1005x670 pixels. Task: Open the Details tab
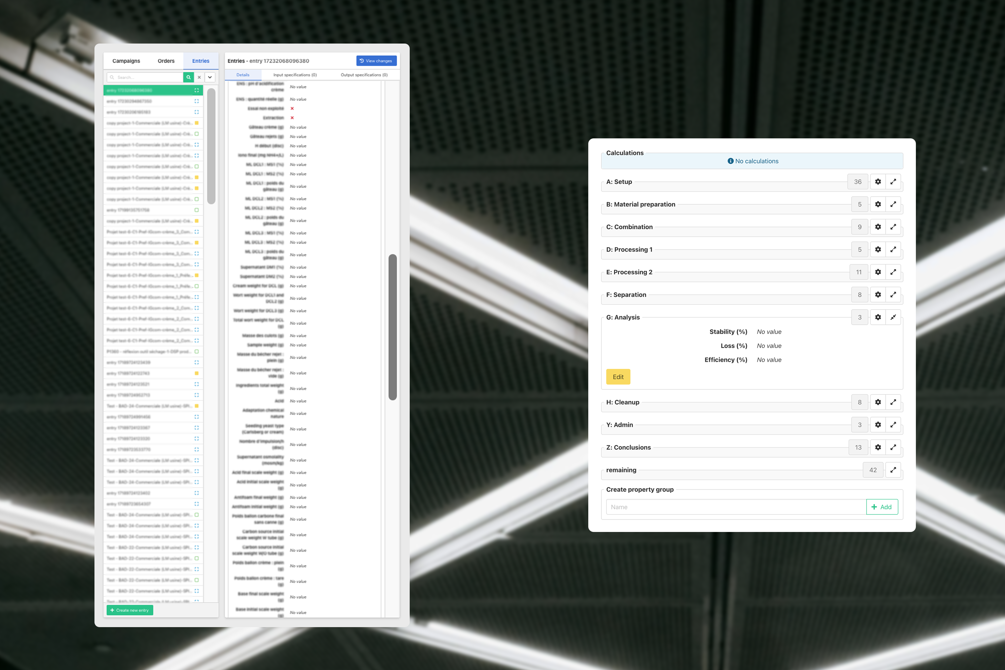point(243,75)
